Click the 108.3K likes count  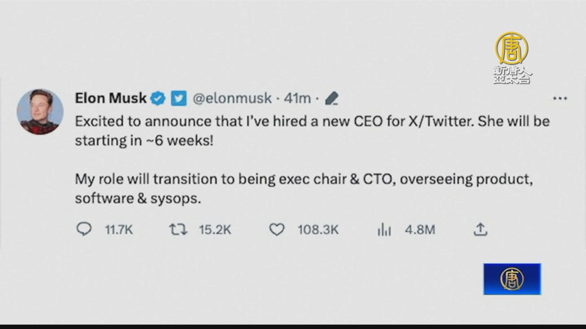click(x=318, y=230)
